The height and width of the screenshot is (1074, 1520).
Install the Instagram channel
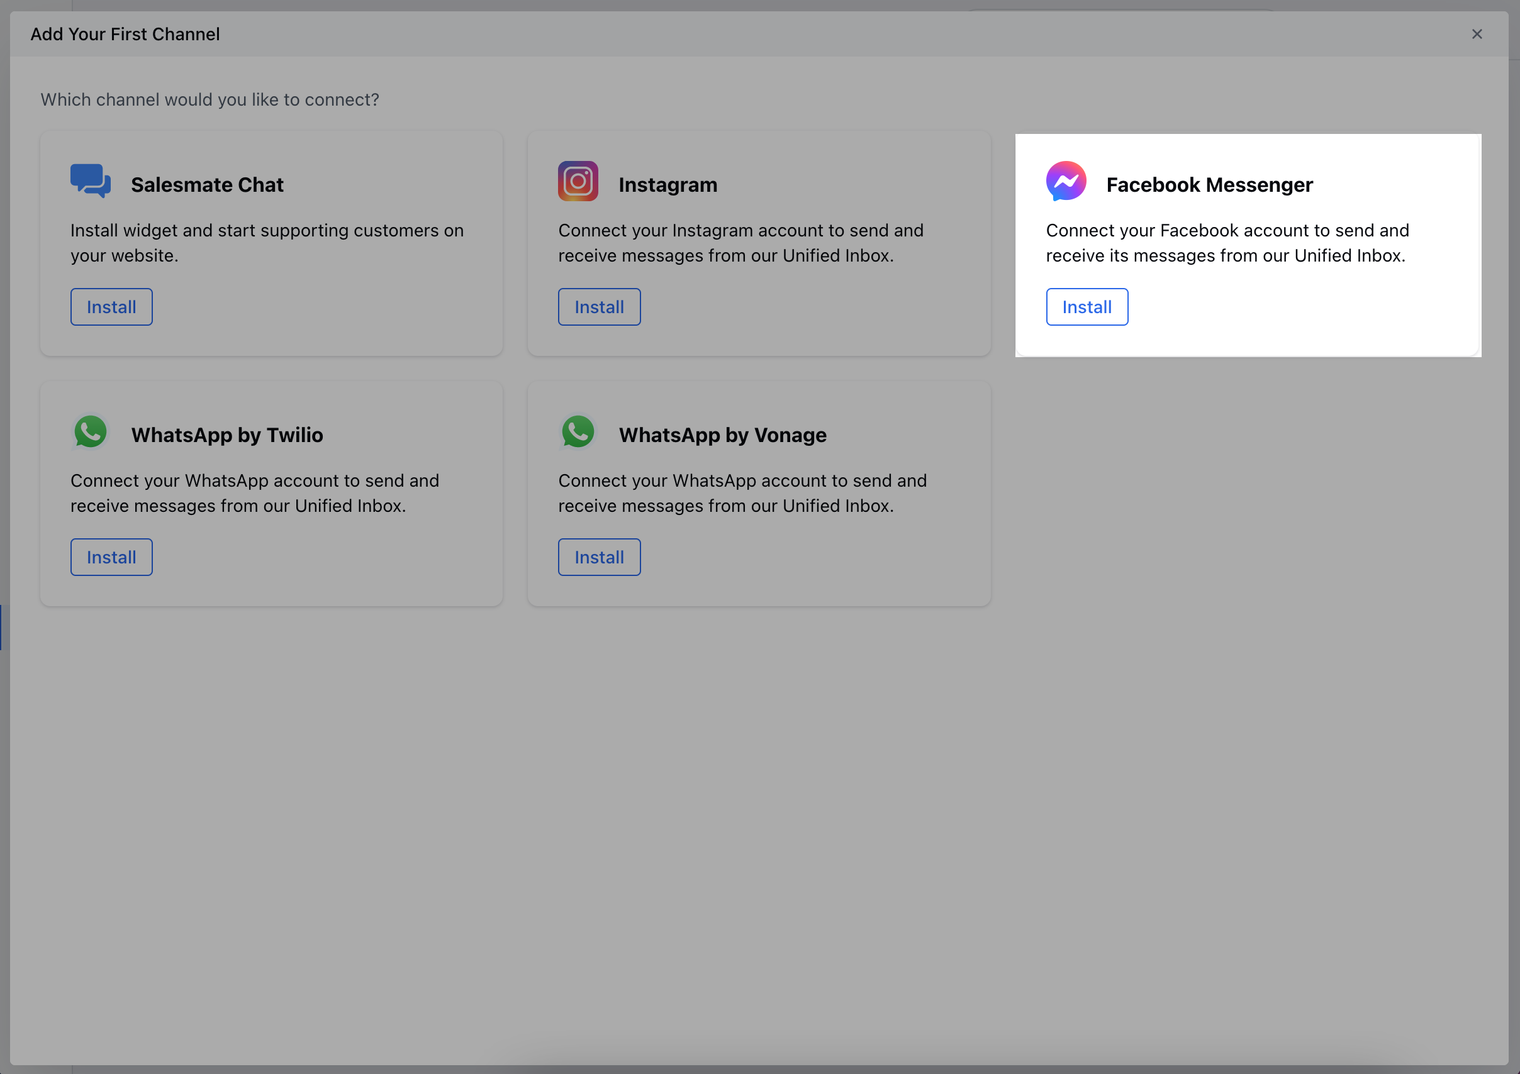click(x=599, y=307)
